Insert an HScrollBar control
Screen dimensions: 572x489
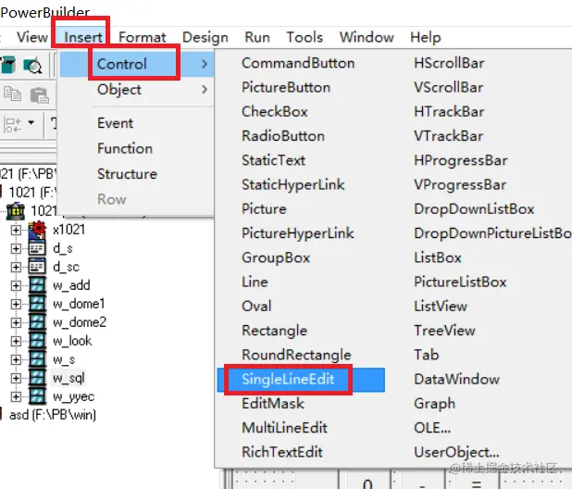tap(449, 63)
